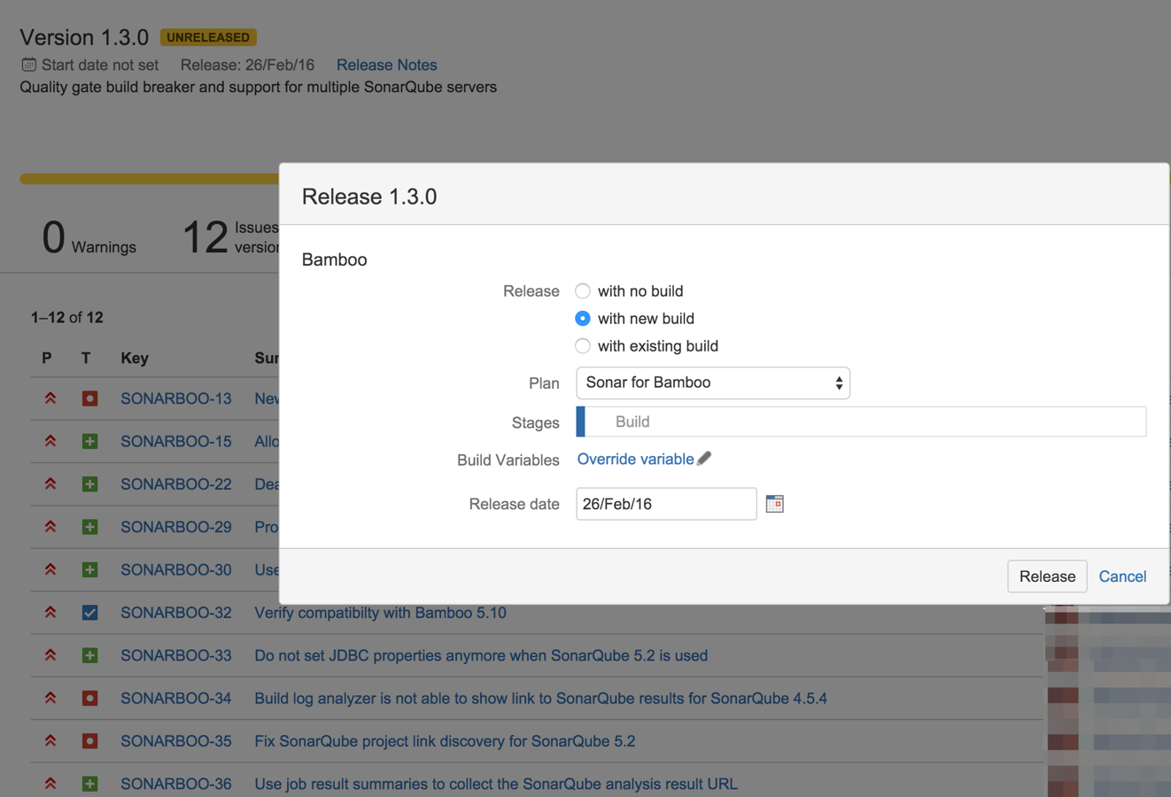
Task: Click the priority icon for SONARBOO-36
Action: [50, 784]
